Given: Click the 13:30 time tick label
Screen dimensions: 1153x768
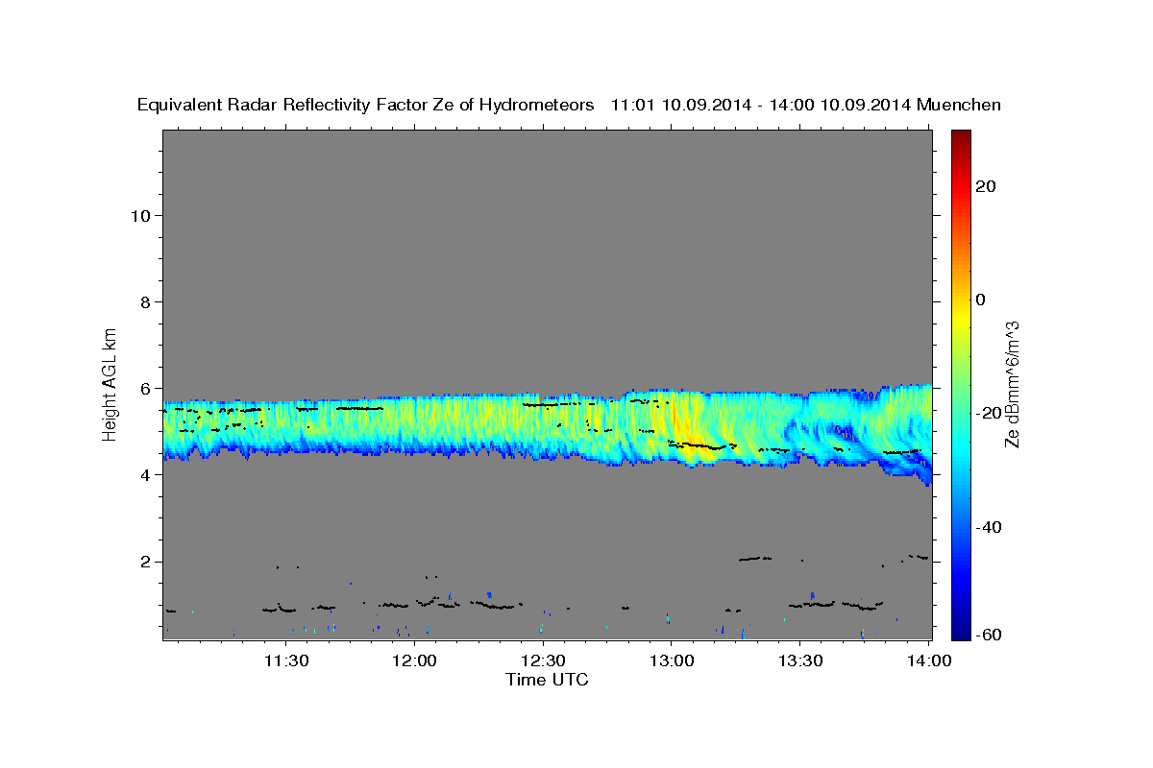Looking at the screenshot, I should pyautogui.click(x=799, y=661).
